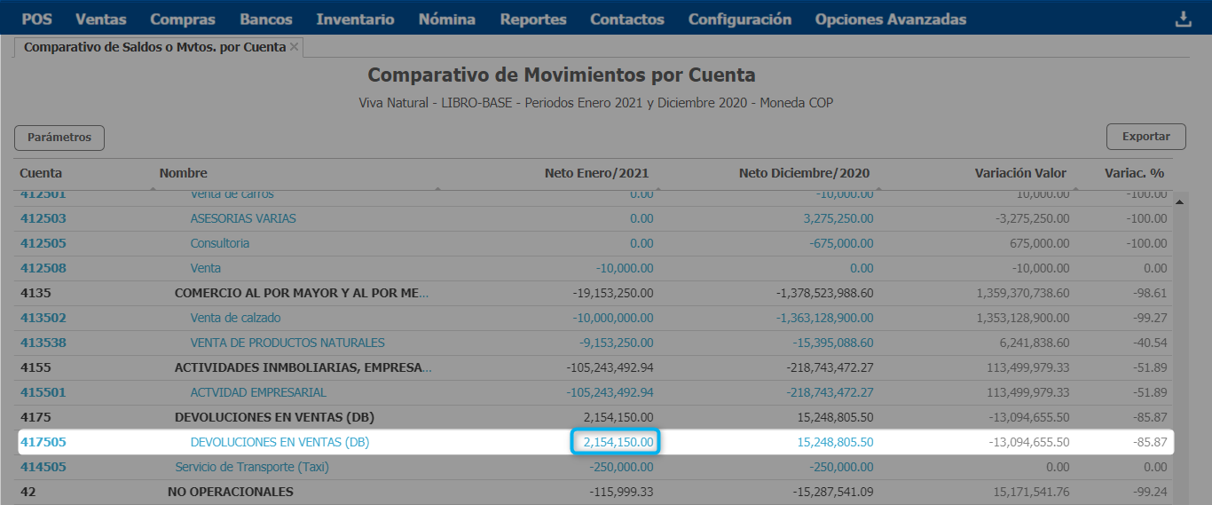The image size is (1212, 505).
Task: Select the Comparativo de Saldos tab
Action: [x=154, y=47]
